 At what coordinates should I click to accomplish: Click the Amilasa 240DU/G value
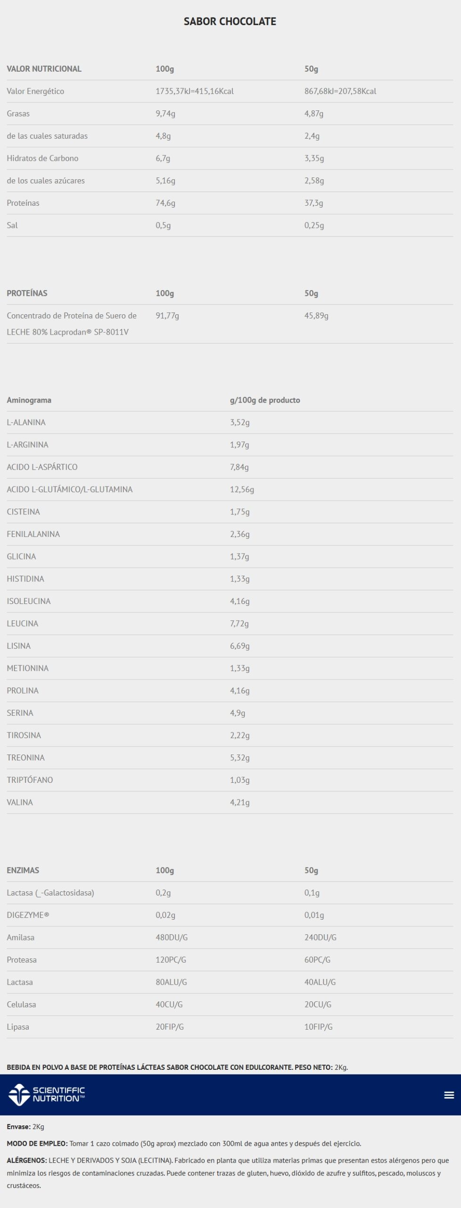click(321, 938)
